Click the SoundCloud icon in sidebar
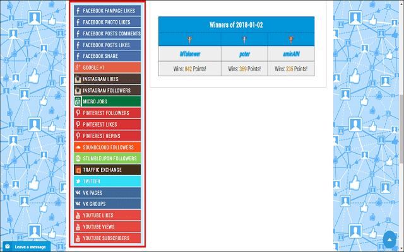Screen dimensions: 404x252 coord(78,147)
